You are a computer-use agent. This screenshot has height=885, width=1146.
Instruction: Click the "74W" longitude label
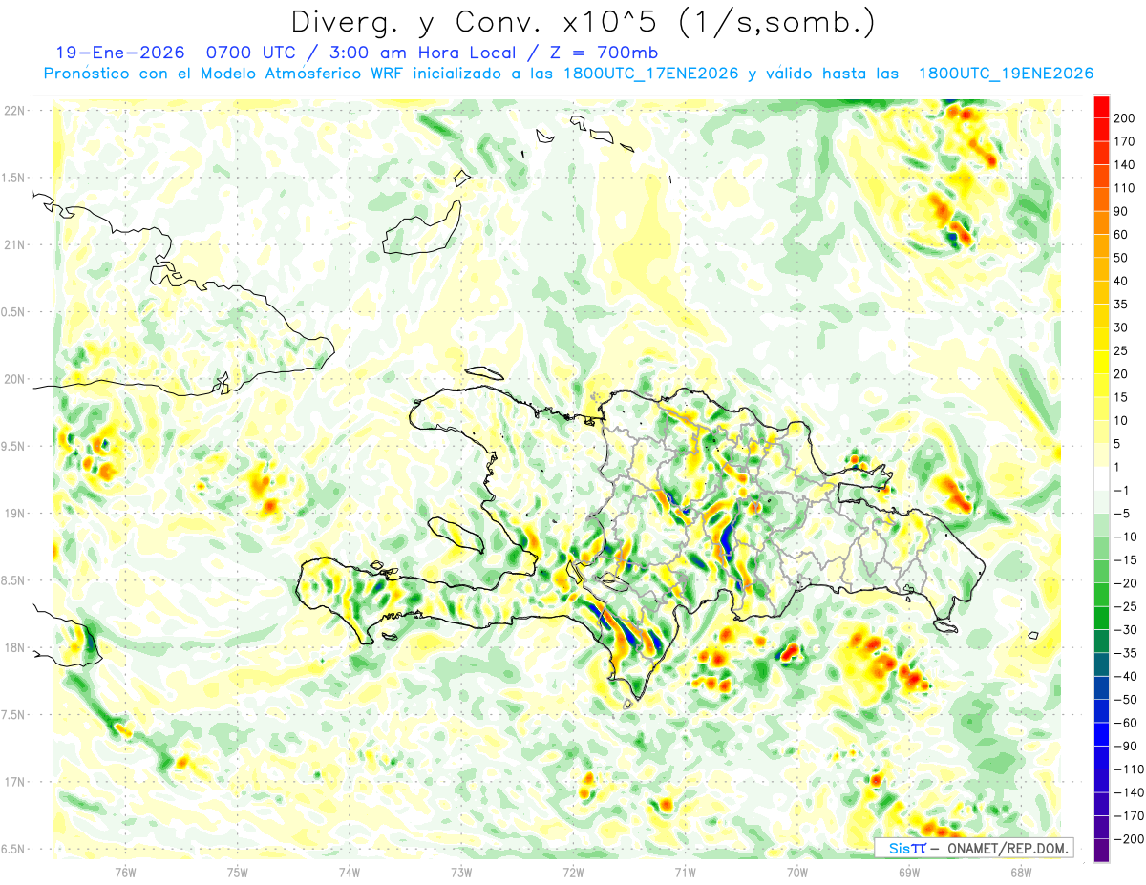[350, 871]
